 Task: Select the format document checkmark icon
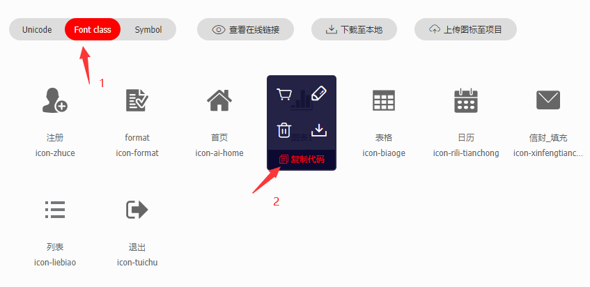pyautogui.click(x=137, y=100)
